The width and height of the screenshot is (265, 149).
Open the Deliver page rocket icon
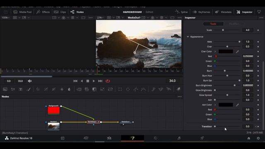click(202, 138)
